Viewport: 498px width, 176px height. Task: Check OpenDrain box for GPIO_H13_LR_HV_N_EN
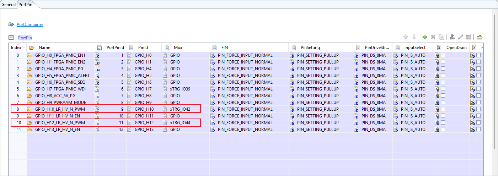[x=443, y=129]
